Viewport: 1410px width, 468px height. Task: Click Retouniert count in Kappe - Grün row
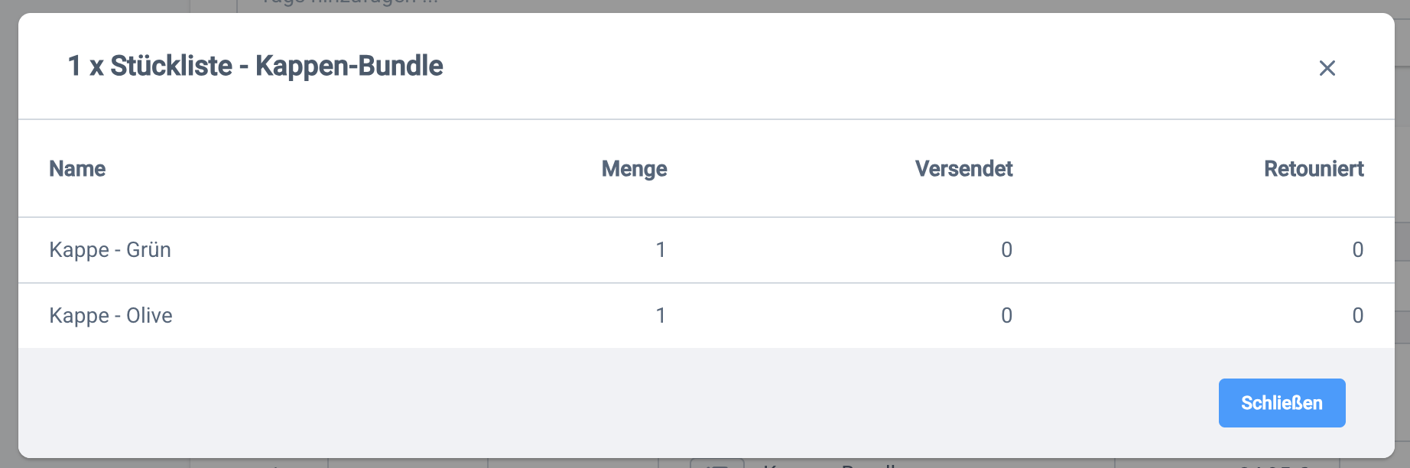click(1357, 250)
